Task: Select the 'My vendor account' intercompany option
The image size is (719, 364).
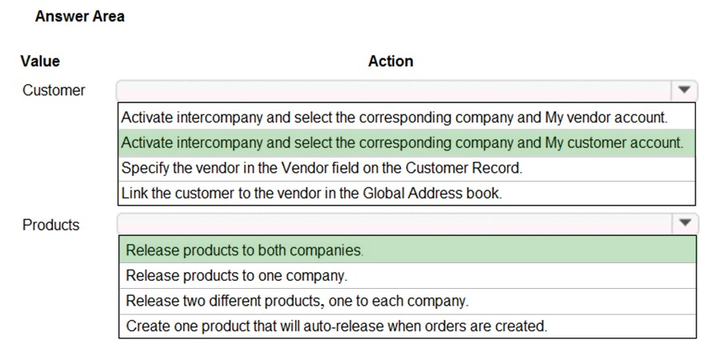Action: pos(407,118)
